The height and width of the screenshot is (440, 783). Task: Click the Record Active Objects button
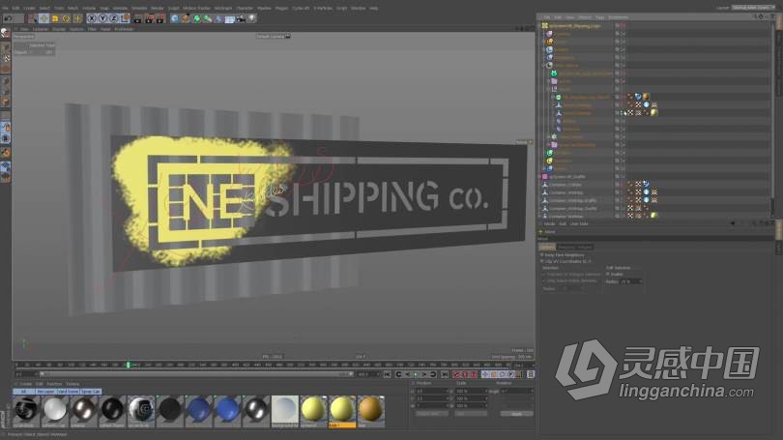(x=456, y=374)
